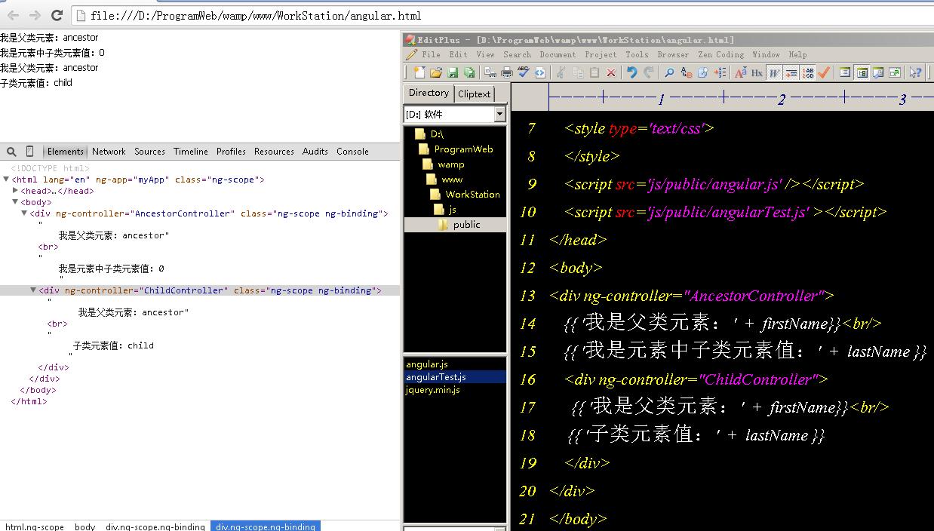Select angularTest.js in the file list

point(436,377)
